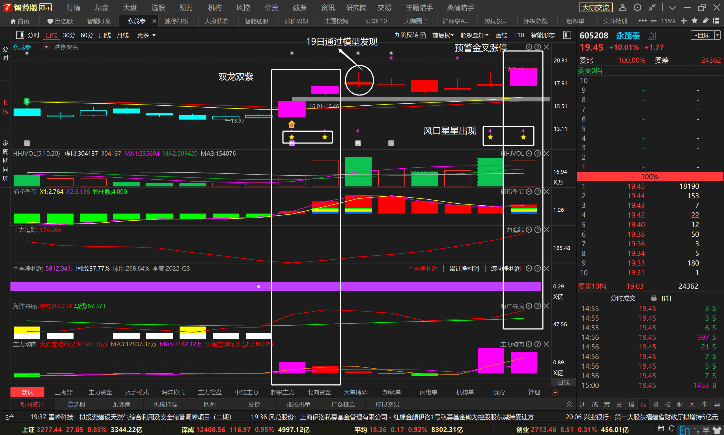Switch chart period to 30分
This screenshot has width=724, height=435.
pos(69,35)
